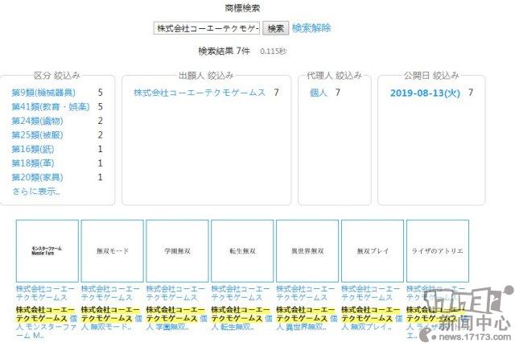Click applicant link under 異世界無双 thumbnail
The width and height of the screenshot is (515, 343).
point(306,293)
